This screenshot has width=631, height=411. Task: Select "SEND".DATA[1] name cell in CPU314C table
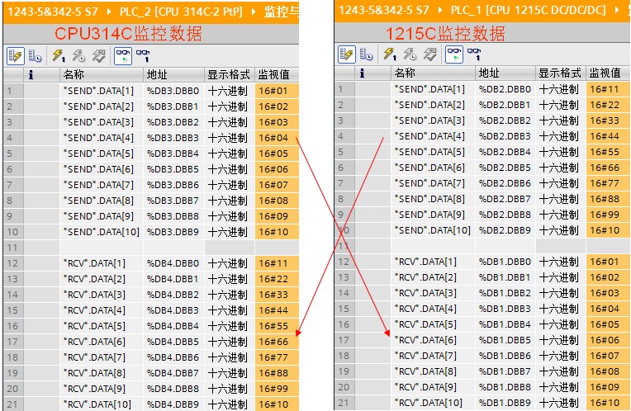point(102,91)
